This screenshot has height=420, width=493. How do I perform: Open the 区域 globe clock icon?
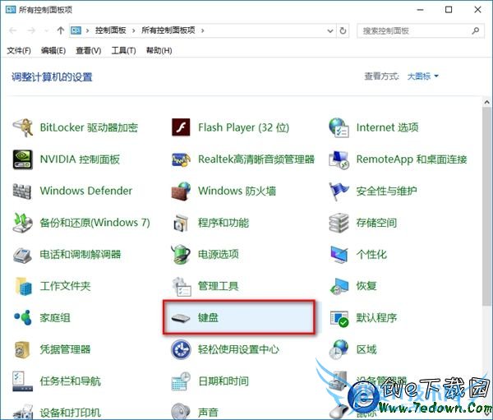tap(339, 349)
